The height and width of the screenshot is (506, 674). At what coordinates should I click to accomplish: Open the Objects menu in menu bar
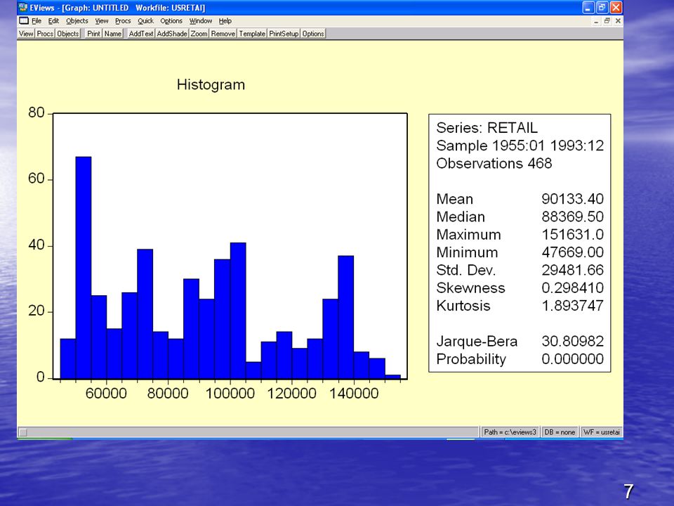[x=77, y=20]
